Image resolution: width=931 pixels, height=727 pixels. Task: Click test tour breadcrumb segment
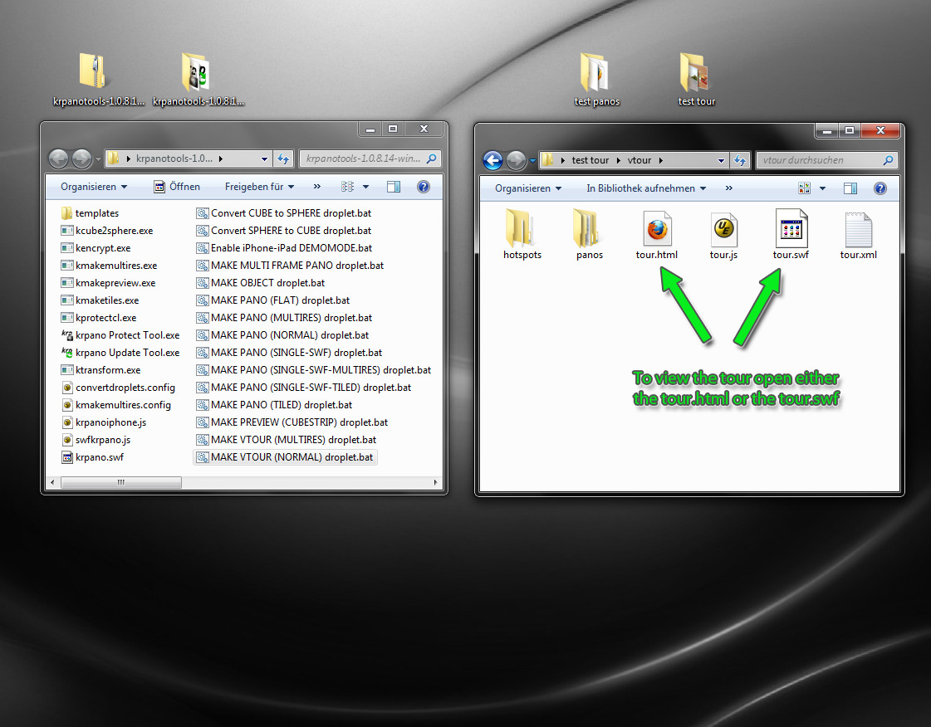[x=590, y=160]
